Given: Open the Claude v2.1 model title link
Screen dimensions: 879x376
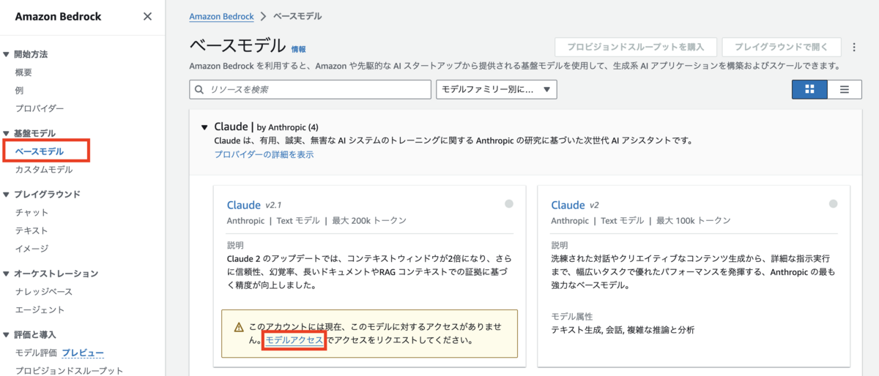Looking at the screenshot, I should coord(244,205).
